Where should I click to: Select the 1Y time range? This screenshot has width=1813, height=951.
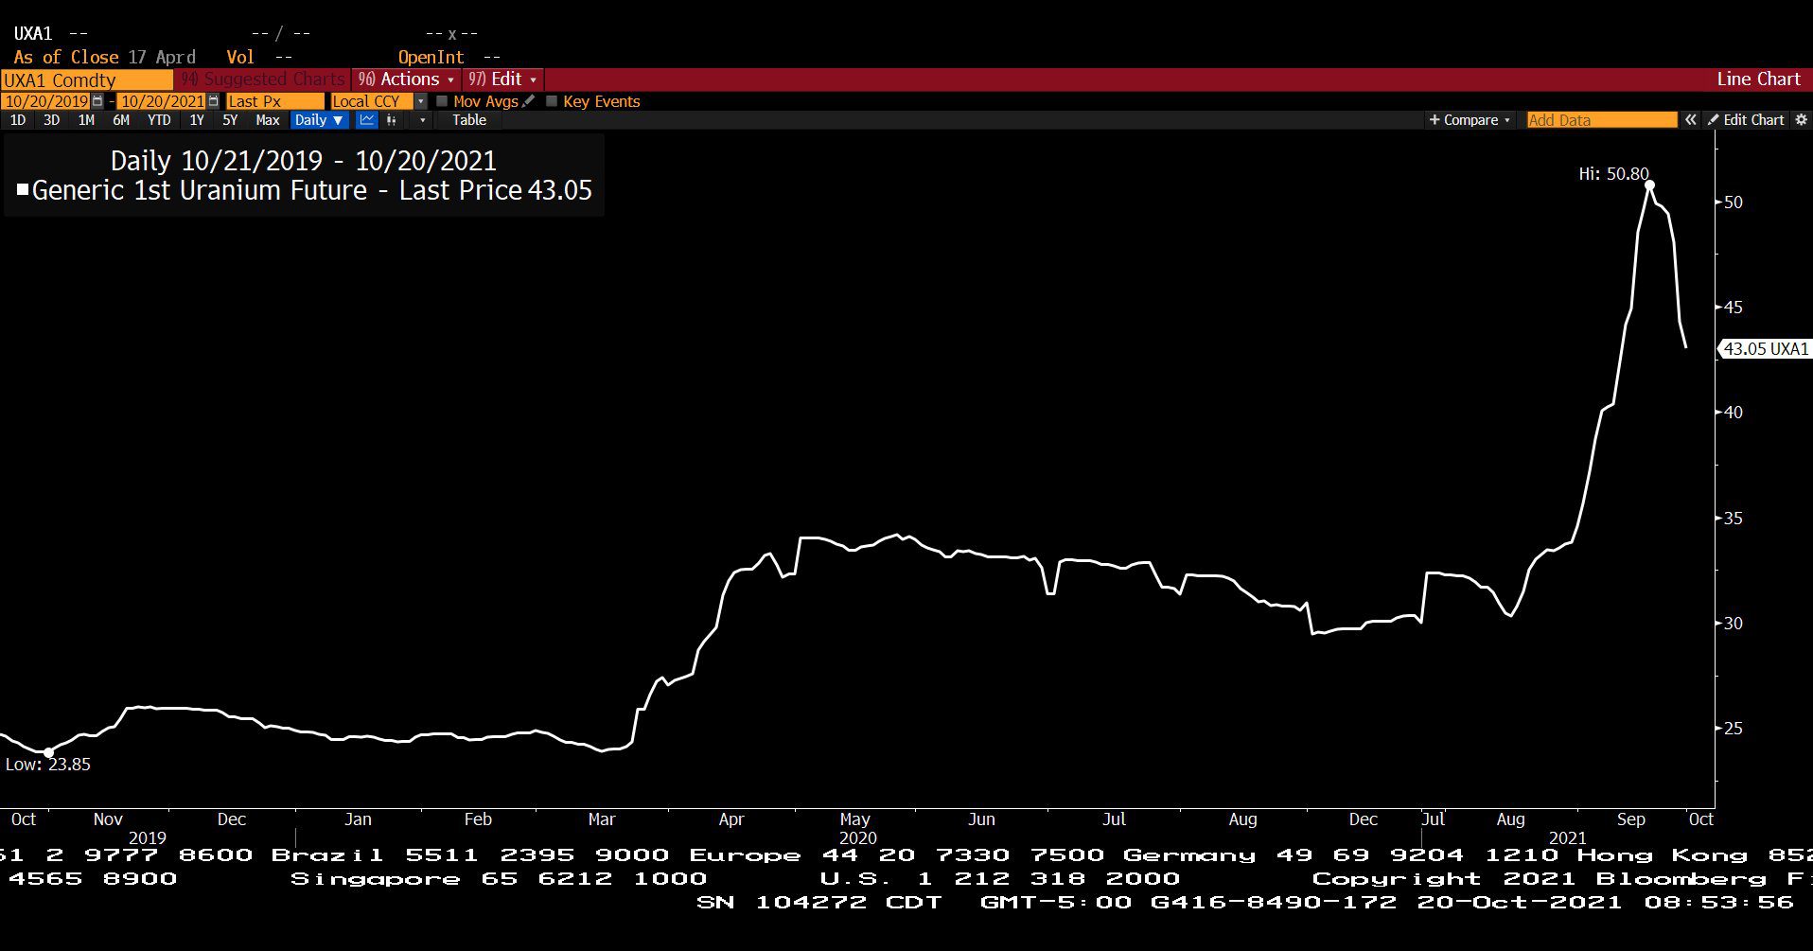(x=197, y=120)
